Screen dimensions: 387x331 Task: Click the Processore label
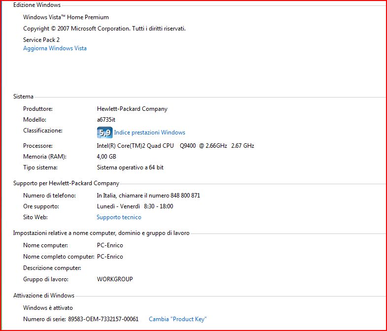click(x=38, y=146)
